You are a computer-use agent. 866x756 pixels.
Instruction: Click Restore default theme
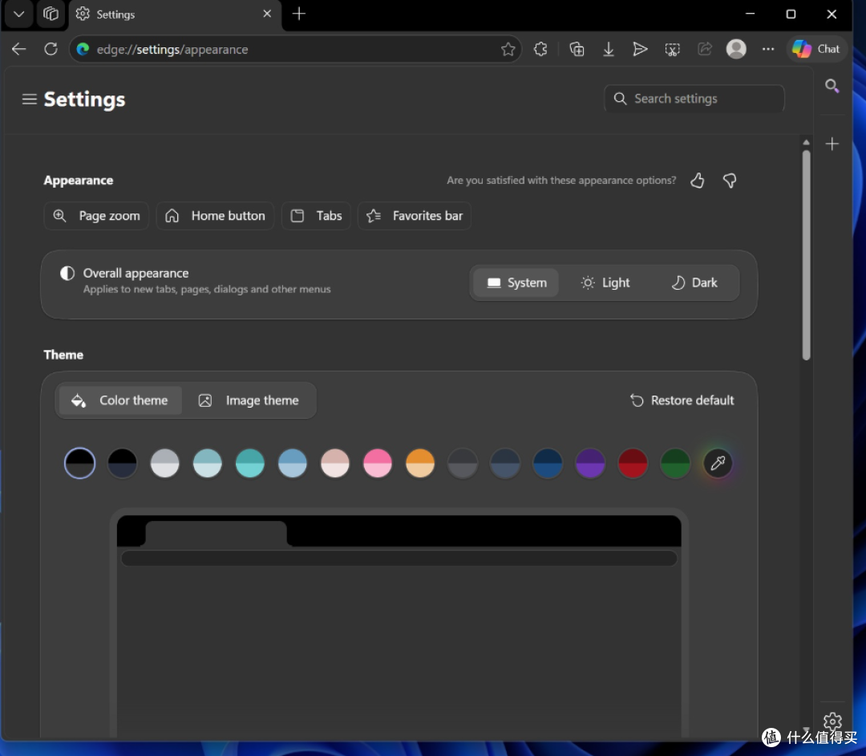click(682, 400)
